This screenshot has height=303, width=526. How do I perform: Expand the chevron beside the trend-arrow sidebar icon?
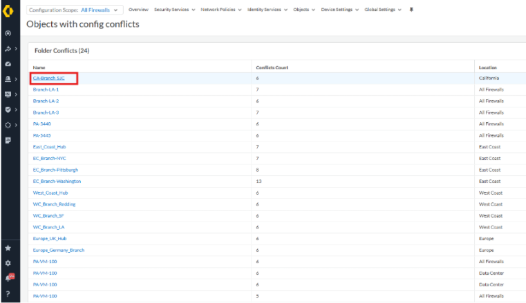point(16,49)
